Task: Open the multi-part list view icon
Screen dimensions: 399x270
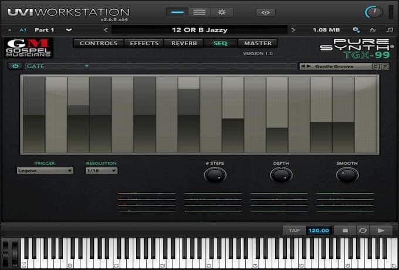Action: 199,12
